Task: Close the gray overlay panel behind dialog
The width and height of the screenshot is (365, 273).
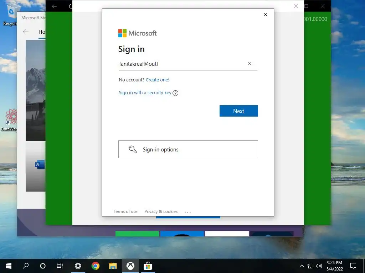Action: coord(295,6)
